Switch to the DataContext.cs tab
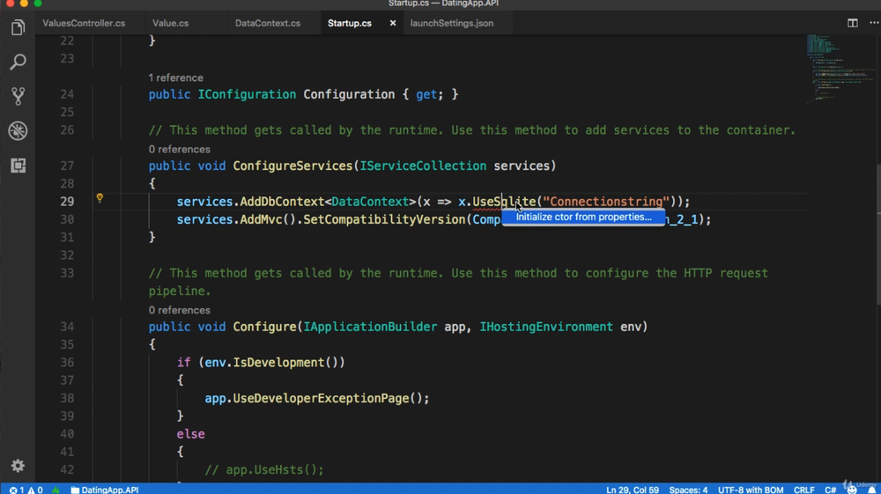 pos(268,23)
